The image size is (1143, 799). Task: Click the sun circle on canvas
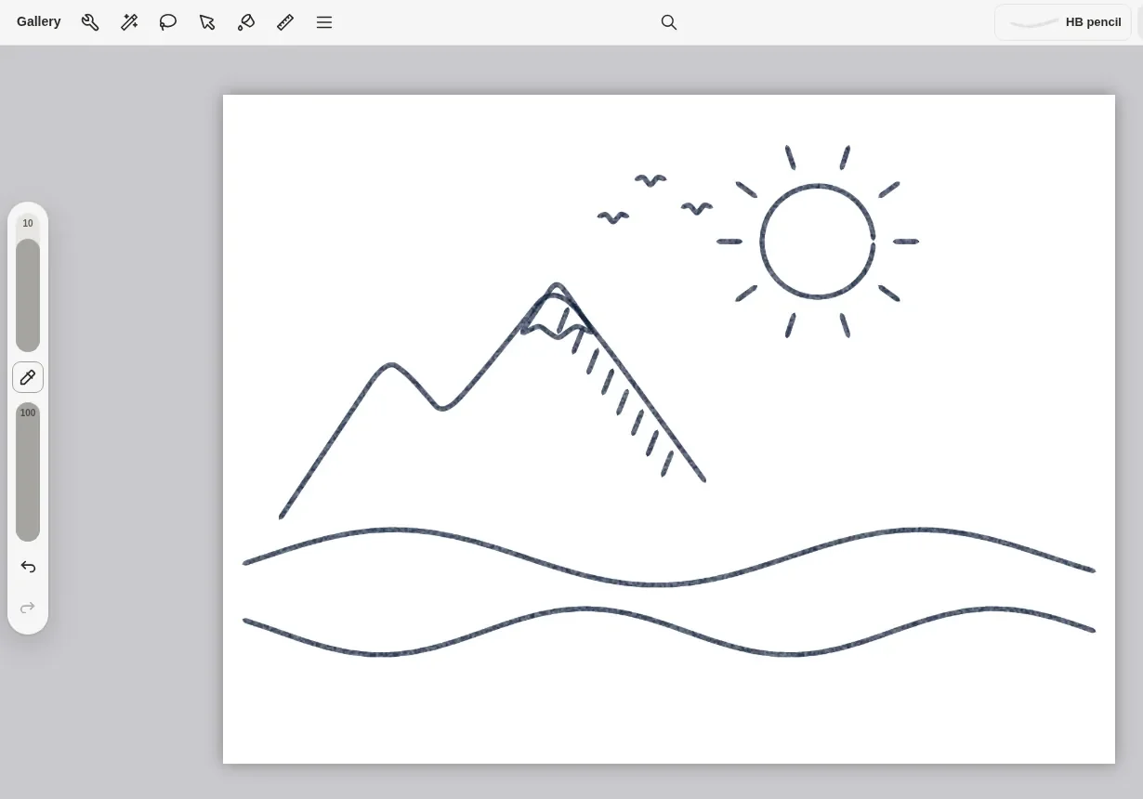tap(818, 242)
